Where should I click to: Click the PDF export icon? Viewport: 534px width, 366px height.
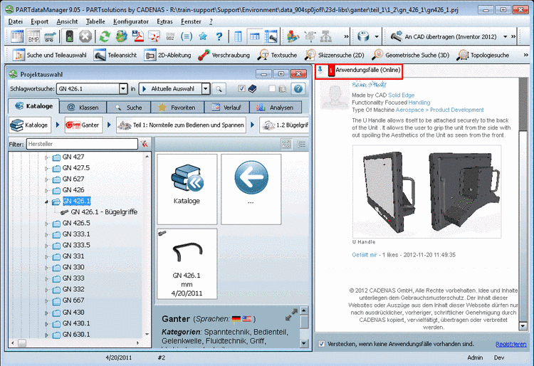[x=137, y=36]
